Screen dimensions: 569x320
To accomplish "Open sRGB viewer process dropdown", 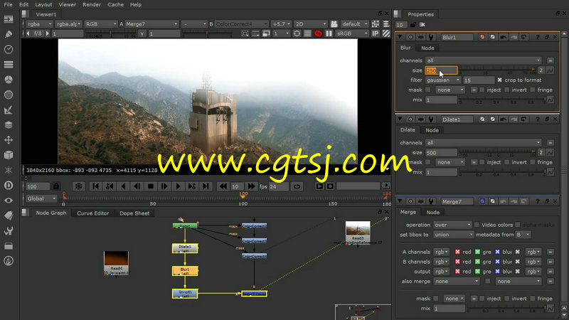I will click(352, 33).
